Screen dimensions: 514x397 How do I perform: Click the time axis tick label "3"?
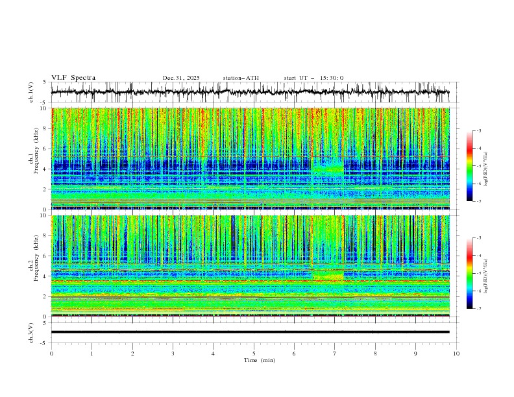173,354
